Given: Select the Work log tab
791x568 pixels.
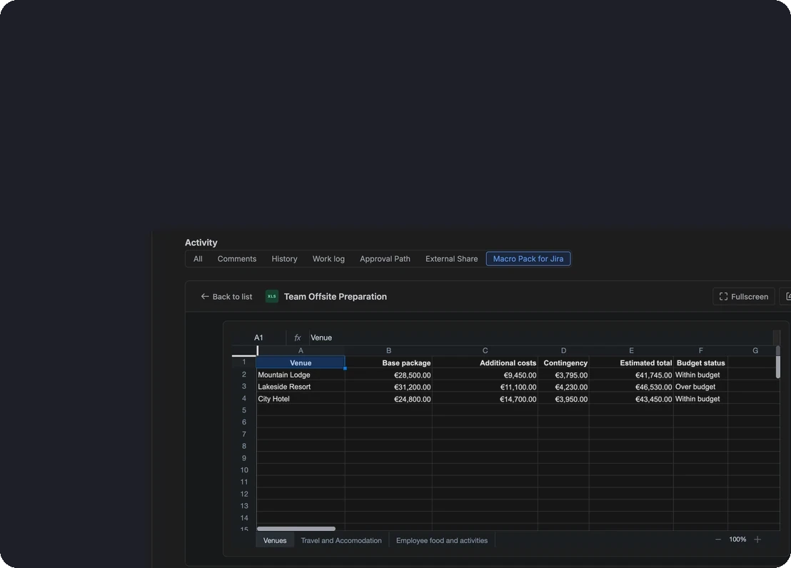Looking at the screenshot, I should pos(328,259).
